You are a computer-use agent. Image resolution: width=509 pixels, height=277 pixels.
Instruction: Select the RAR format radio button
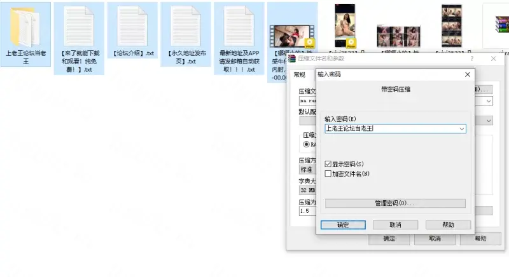pyautogui.click(x=306, y=144)
